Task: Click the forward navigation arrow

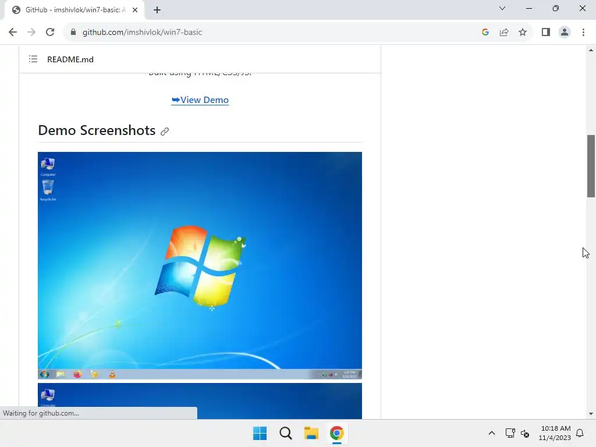Action: click(x=31, y=33)
